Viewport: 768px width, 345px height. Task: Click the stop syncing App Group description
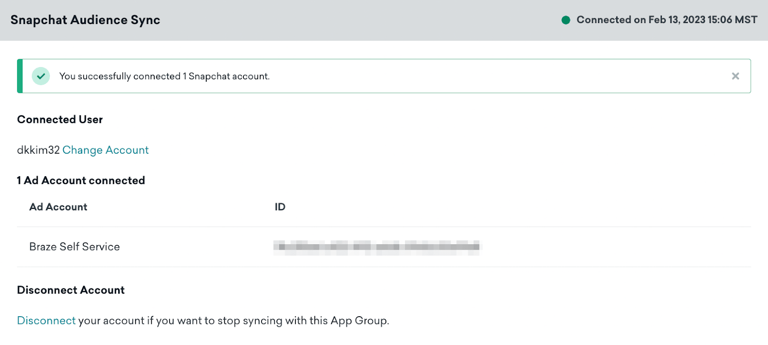point(233,321)
